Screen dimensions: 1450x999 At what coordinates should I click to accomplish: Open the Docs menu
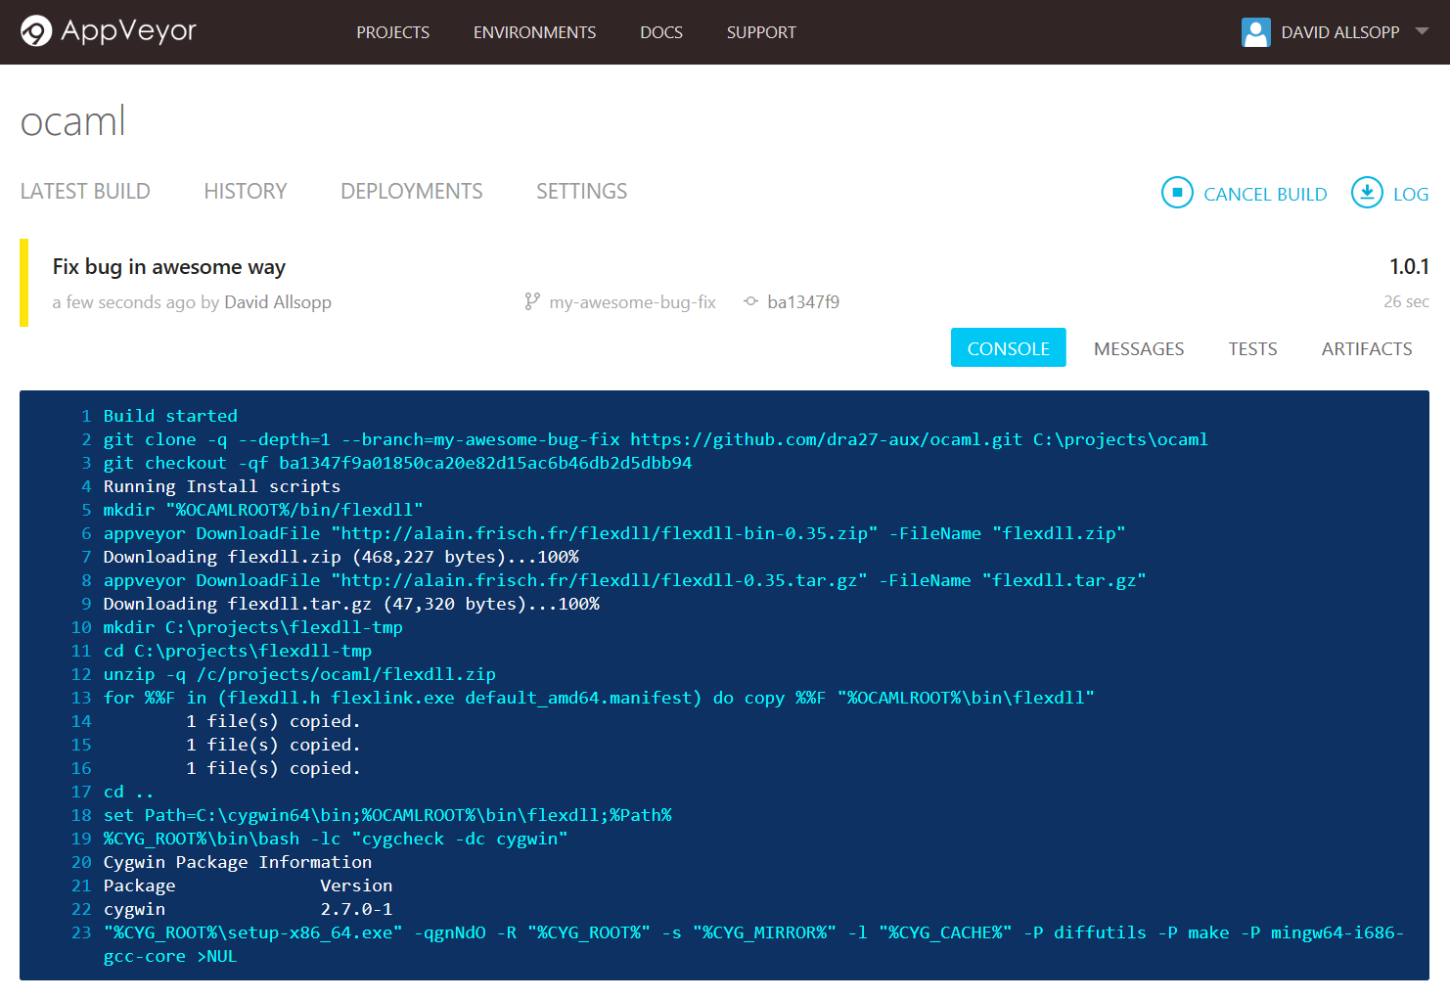tap(661, 32)
